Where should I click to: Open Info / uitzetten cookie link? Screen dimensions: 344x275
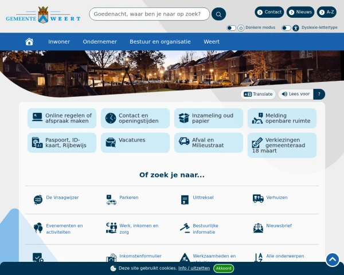pos(194,268)
